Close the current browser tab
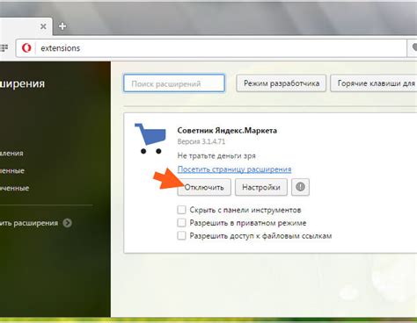417x323 pixels. coord(43,26)
